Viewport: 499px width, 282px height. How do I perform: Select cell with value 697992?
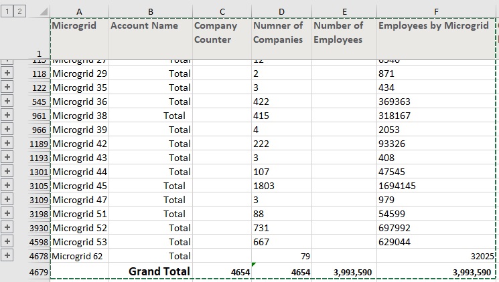[436, 228]
